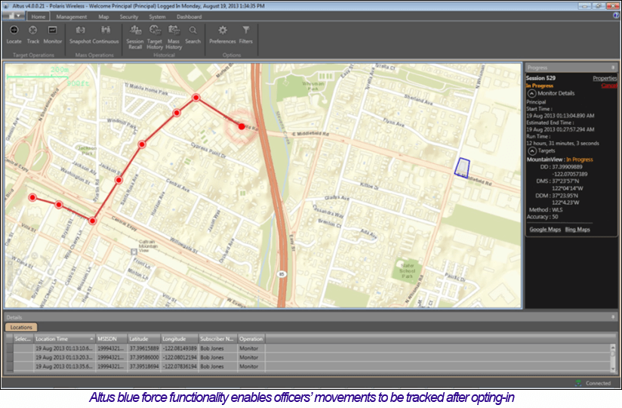The image size is (622, 408).
Task: Sort by Subscriber Name column
Action: (218, 339)
